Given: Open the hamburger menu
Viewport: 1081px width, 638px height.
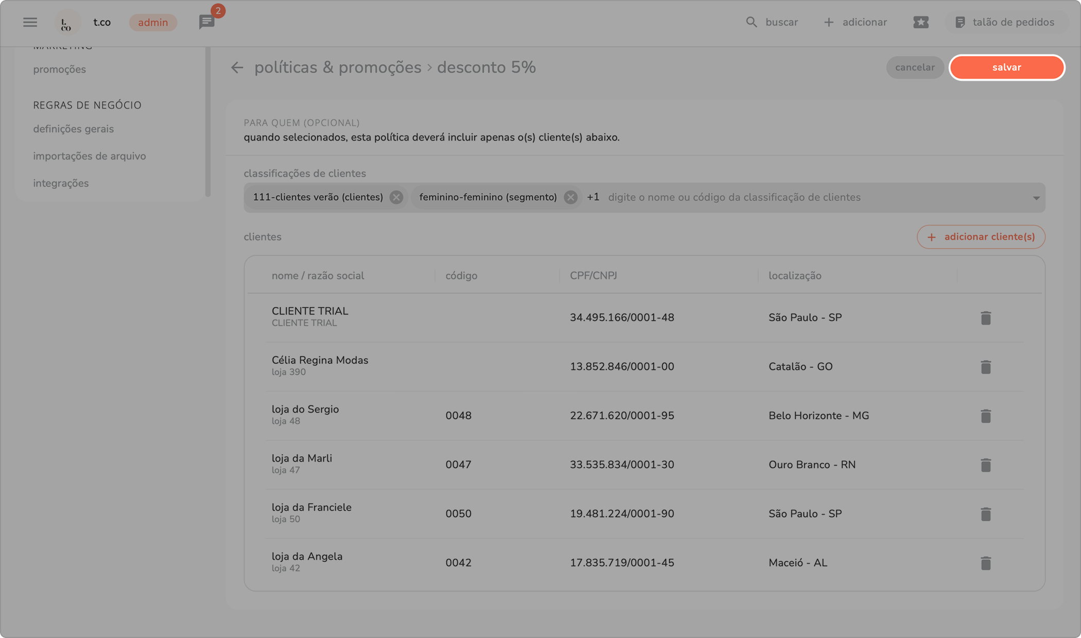Looking at the screenshot, I should tap(30, 22).
